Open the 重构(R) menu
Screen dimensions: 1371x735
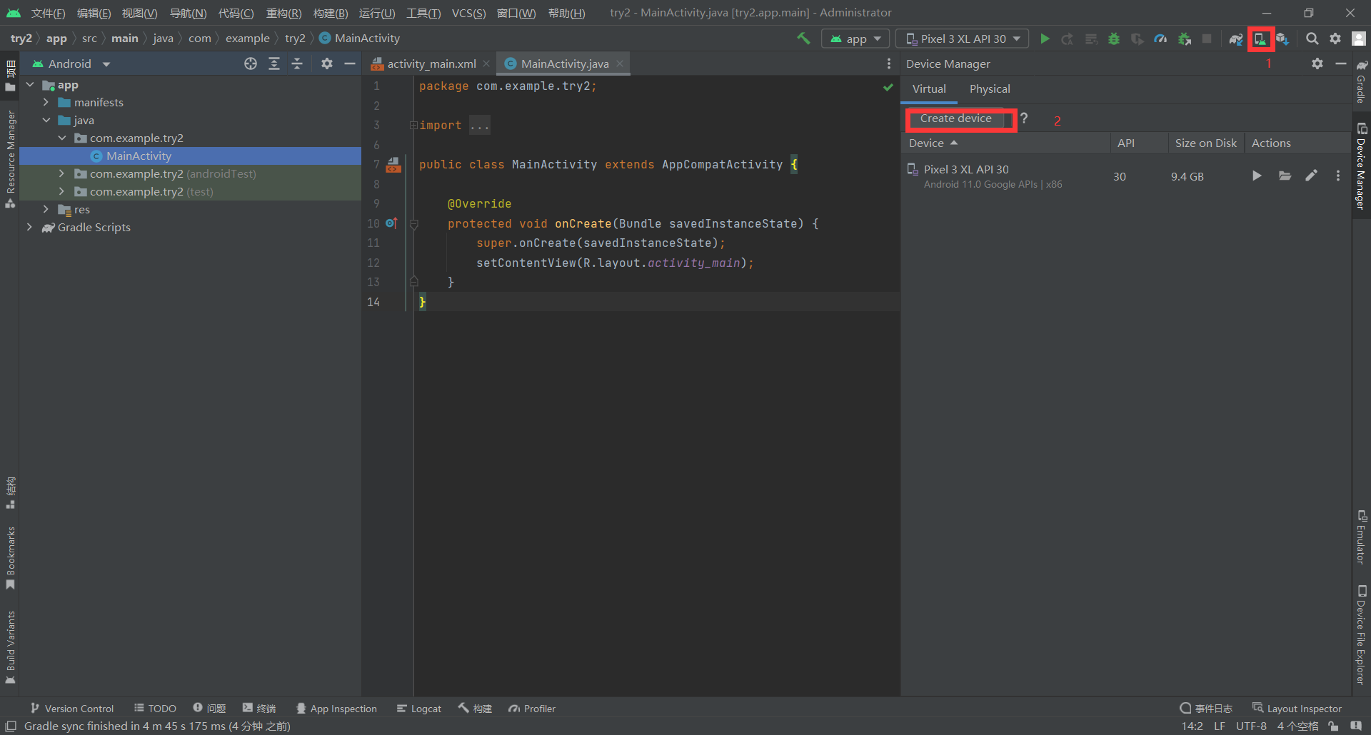point(283,13)
